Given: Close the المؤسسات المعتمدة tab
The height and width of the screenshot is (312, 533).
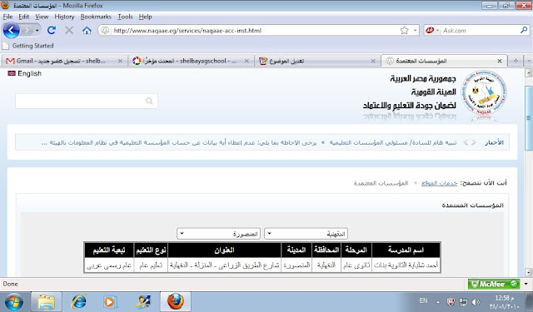Looking at the screenshot, I should point(500,61).
